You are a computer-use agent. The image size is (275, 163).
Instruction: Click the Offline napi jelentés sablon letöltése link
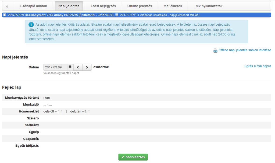245,50
